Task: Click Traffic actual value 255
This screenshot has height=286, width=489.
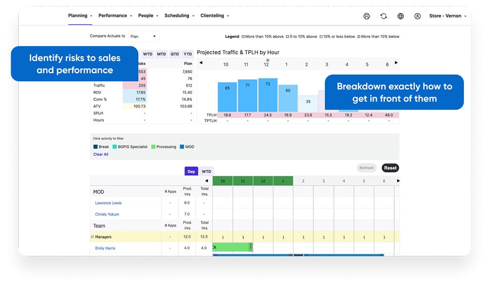Action: 142,85
